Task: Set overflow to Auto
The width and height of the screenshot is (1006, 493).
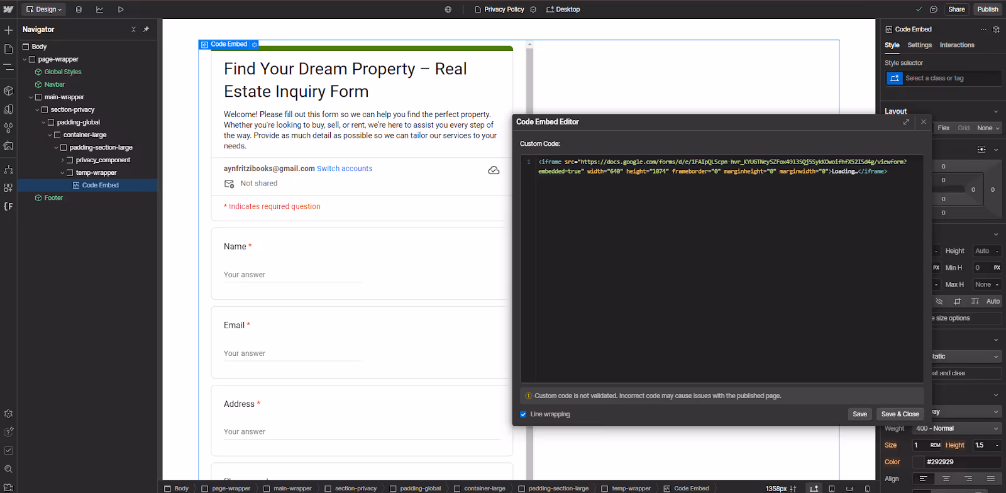Action: coord(993,301)
